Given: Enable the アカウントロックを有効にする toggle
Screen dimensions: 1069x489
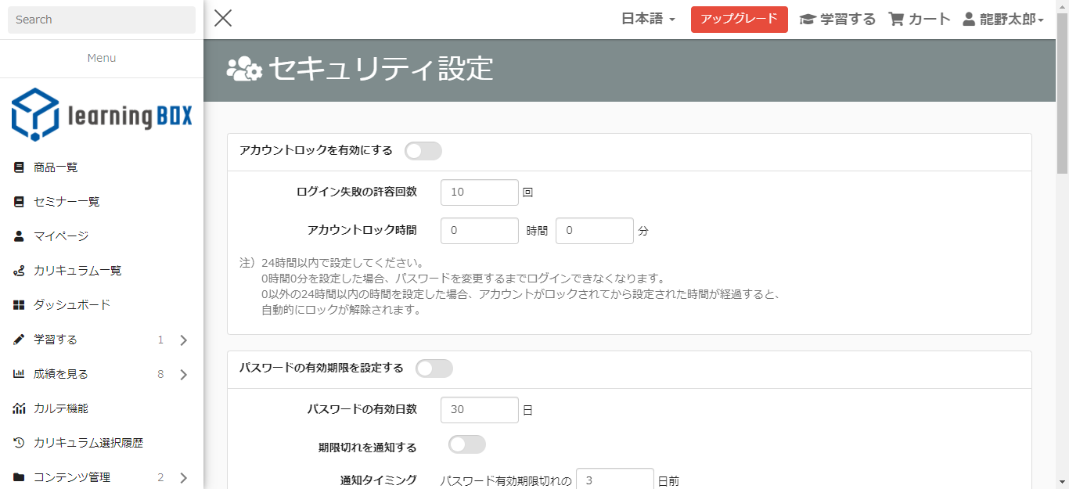Looking at the screenshot, I should pyautogui.click(x=423, y=151).
